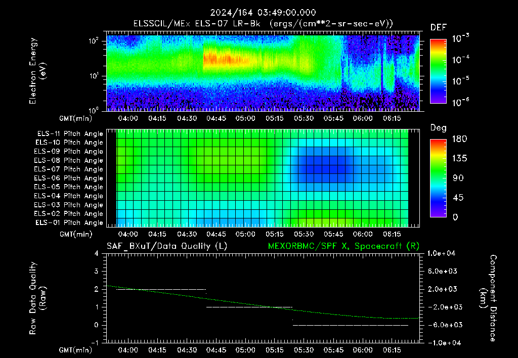Viewport: 518px width, 358px height.
Task: Select the ELSSCIL/MEx ELS-07 LR-Bk title
Action: pyautogui.click(x=197, y=24)
